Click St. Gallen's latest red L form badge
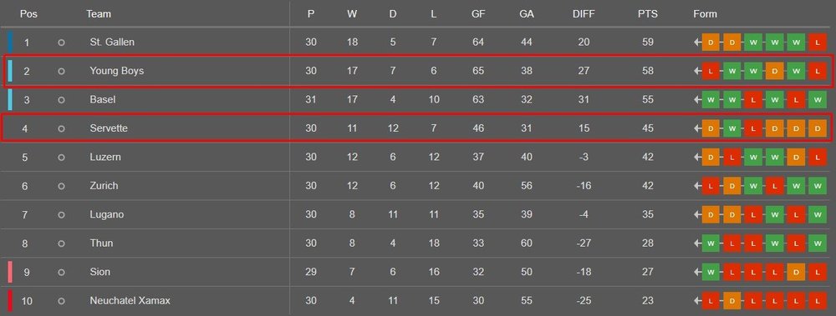This screenshot has height=316, width=836. tap(818, 42)
